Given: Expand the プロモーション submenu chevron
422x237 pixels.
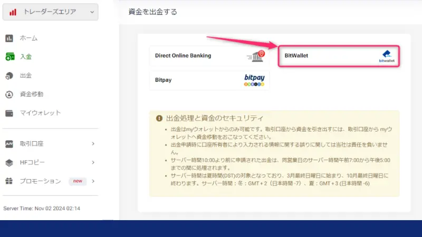Looking at the screenshot, I should [x=93, y=181].
